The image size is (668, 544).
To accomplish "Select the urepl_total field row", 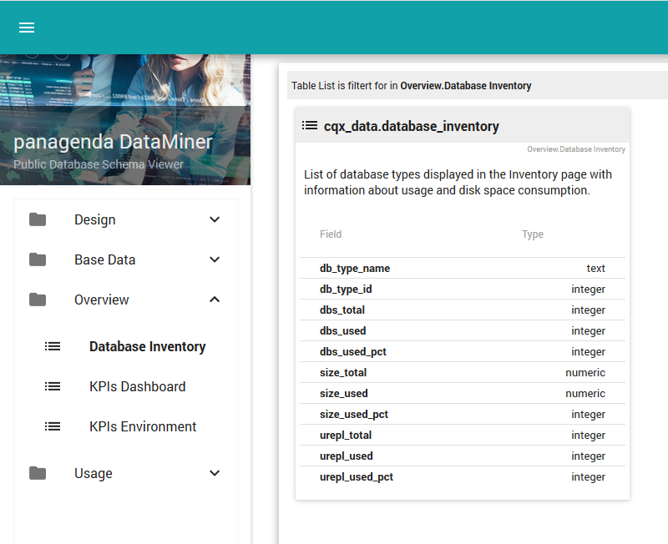I will point(463,435).
